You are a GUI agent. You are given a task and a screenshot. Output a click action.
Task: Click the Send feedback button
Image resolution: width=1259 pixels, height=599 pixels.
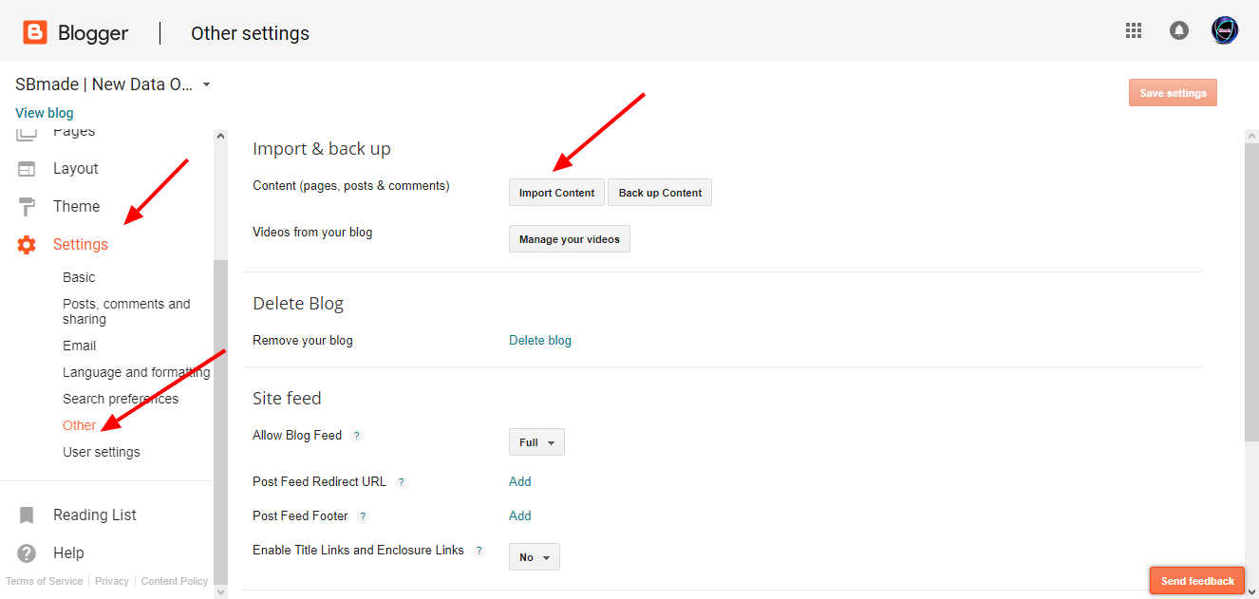(1197, 581)
